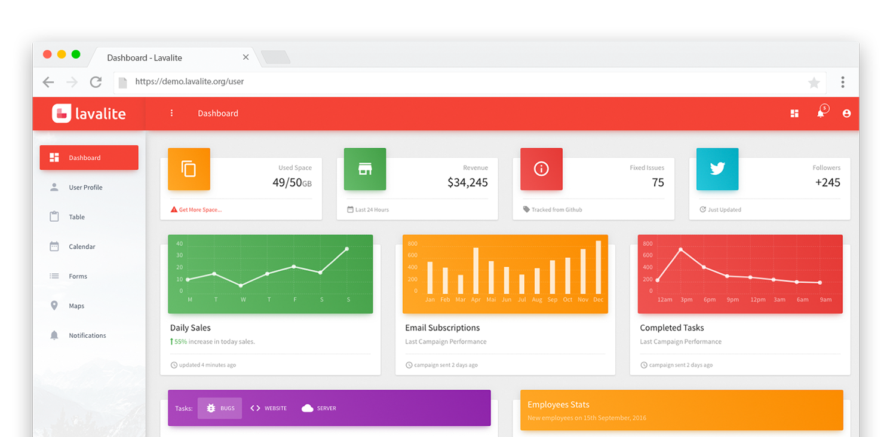Click the Lavalite logo
The height and width of the screenshot is (437, 896).
pyautogui.click(x=89, y=113)
